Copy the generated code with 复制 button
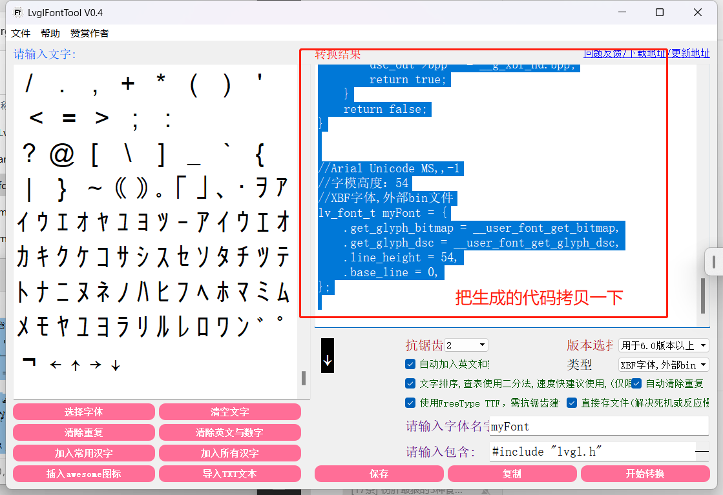Image resolution: width=723 pixels, height=495 pixels. click(x=512, y=474)
